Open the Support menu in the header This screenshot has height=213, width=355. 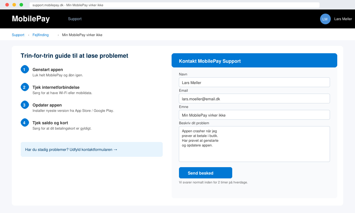click(x=75, y=19)
